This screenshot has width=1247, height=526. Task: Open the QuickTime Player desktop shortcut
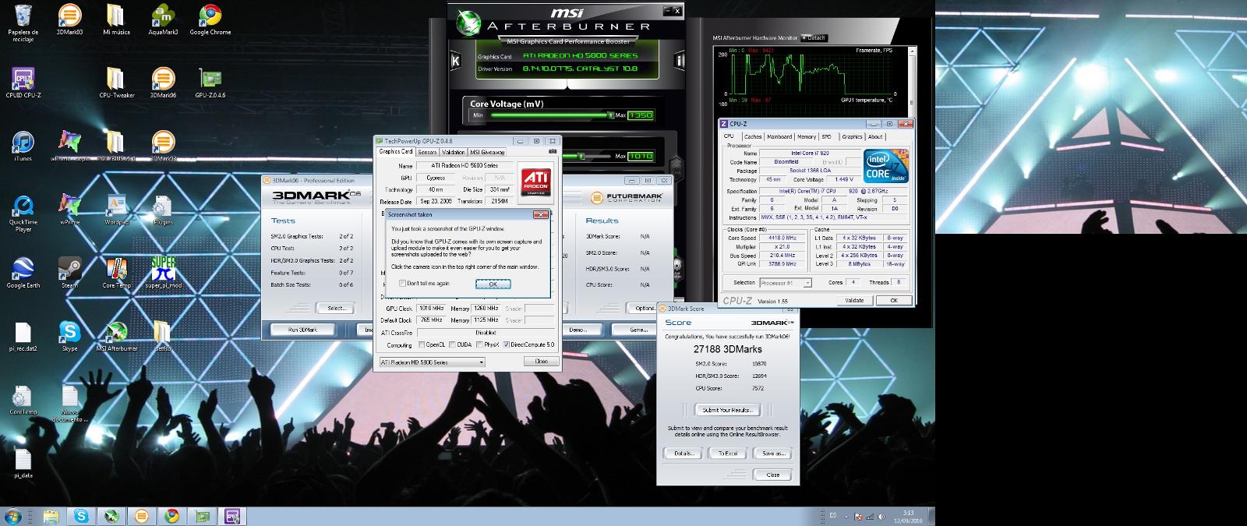(x=23, y=214)
